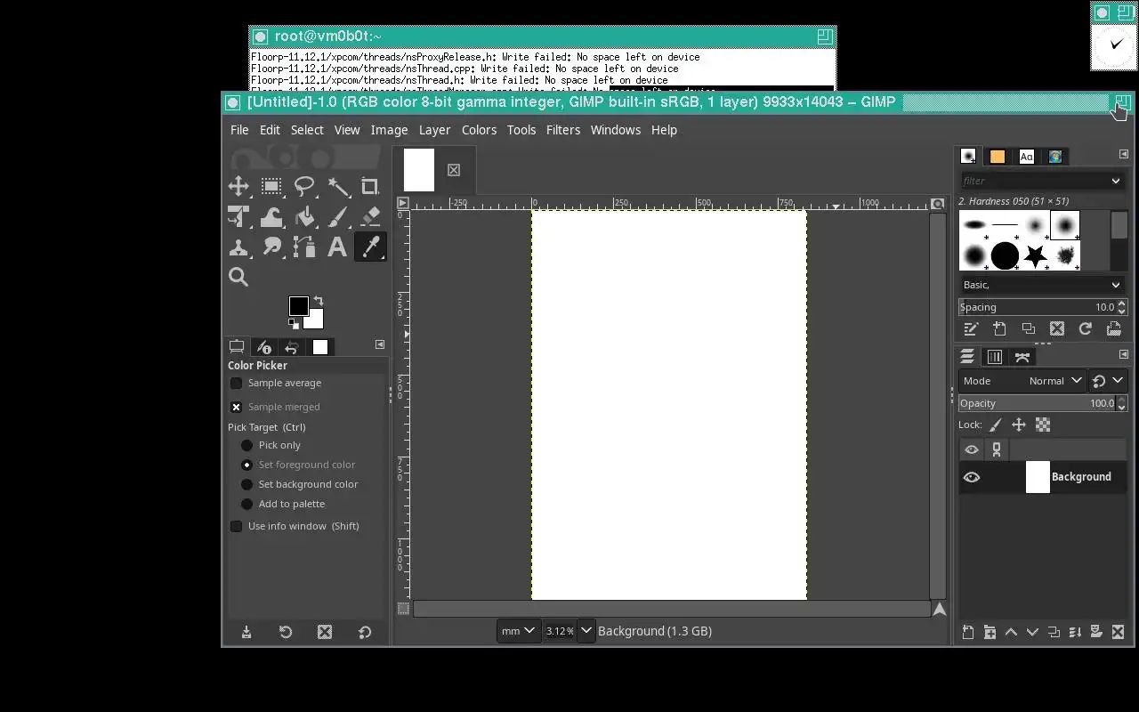The height and width of the screenshot is (712, 1139).
Task: Select the Zoom magnifier tool
Action: pos(238,277)
